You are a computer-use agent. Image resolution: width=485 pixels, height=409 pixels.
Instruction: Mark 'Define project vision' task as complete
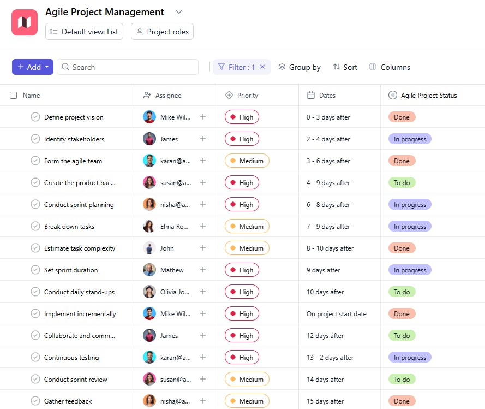(x=35, y=117)
